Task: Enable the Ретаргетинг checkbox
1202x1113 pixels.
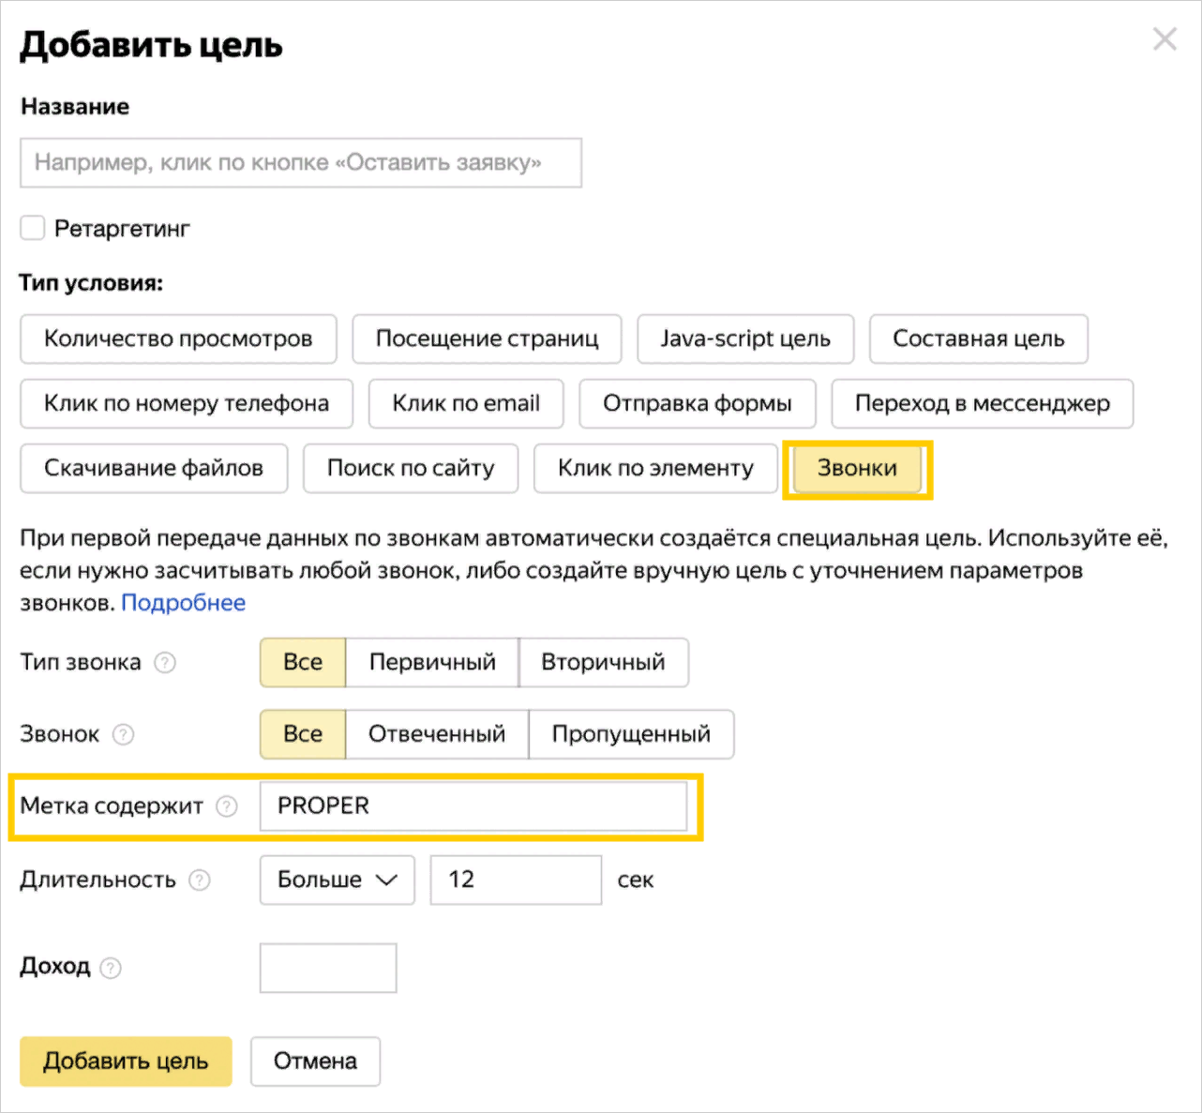Action: click(x=33, y=228)
